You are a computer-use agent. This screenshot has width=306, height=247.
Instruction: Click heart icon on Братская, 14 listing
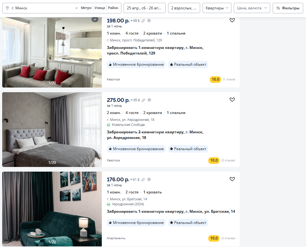pos(232,179)
